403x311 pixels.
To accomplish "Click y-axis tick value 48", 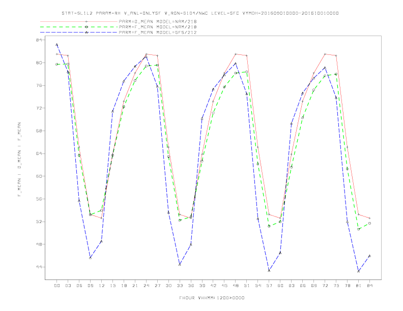I will point(39,244).
